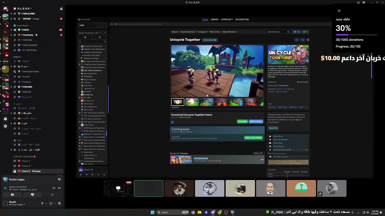Click Add to your wishlist button
385x216 pixels.
tap(253, 138)
